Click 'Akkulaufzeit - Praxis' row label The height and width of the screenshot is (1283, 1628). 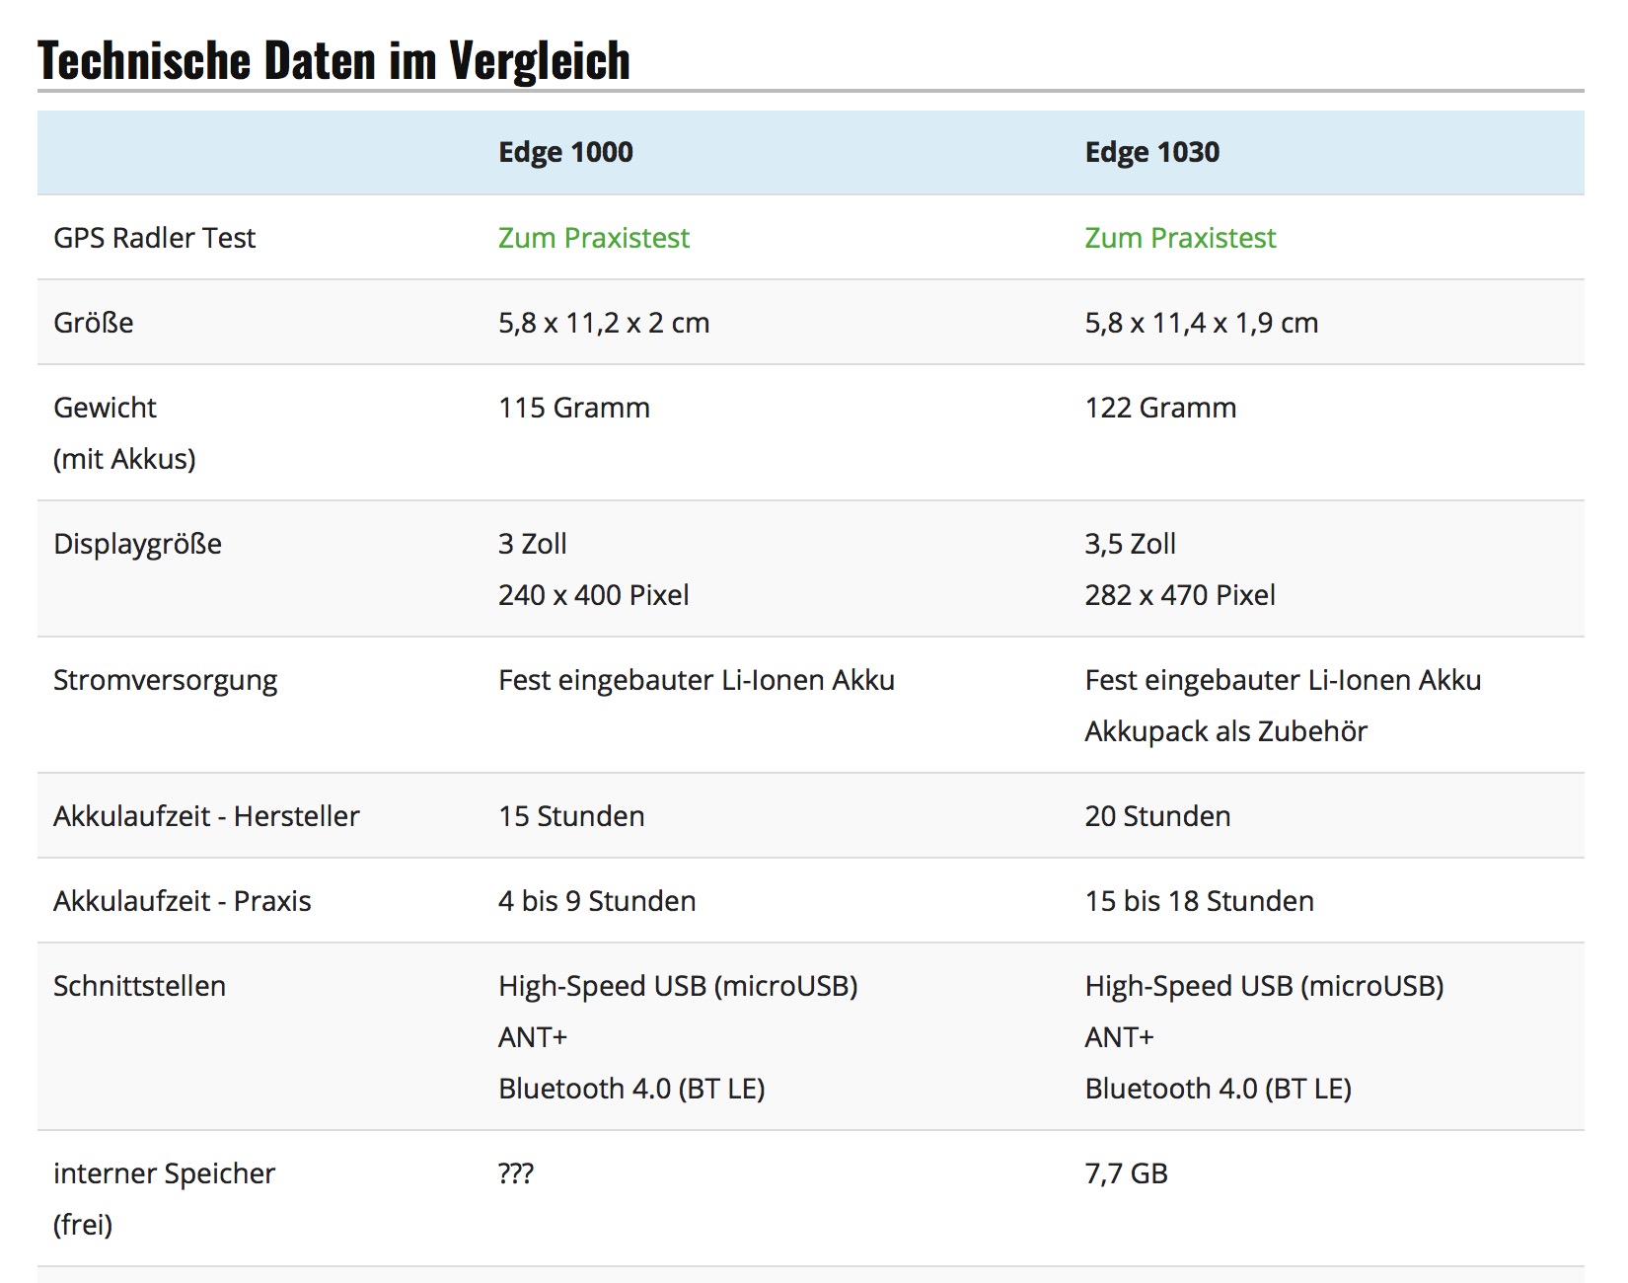[x=183, y=901]
